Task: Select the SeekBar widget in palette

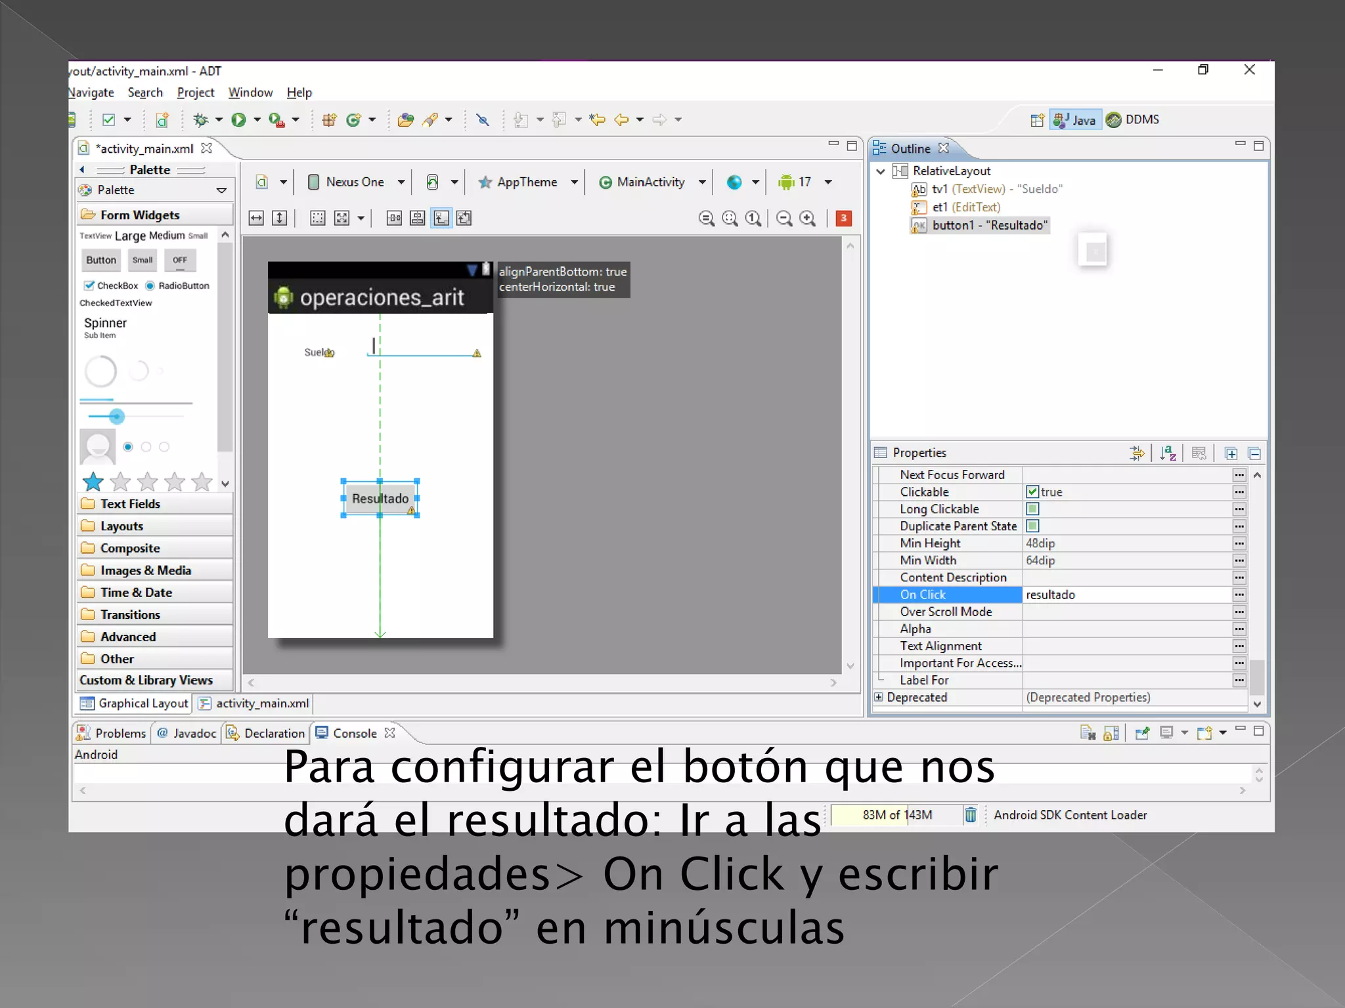Action: coord(135,416)
